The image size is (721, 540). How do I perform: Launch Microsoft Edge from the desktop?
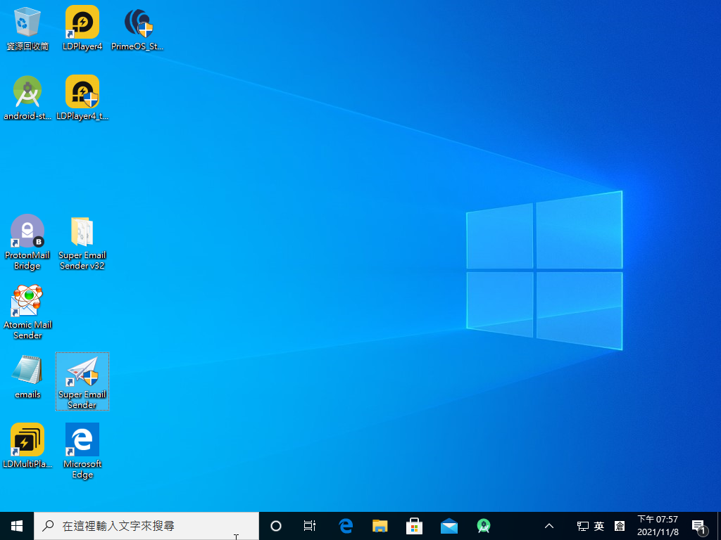pyautogui.click(x=82, y=439)
